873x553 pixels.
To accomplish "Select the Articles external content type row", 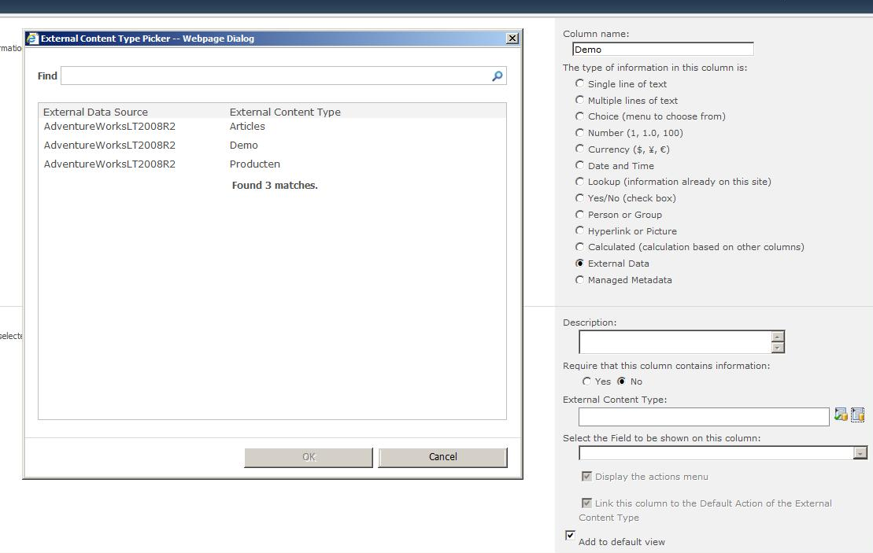I will [247, 127].
